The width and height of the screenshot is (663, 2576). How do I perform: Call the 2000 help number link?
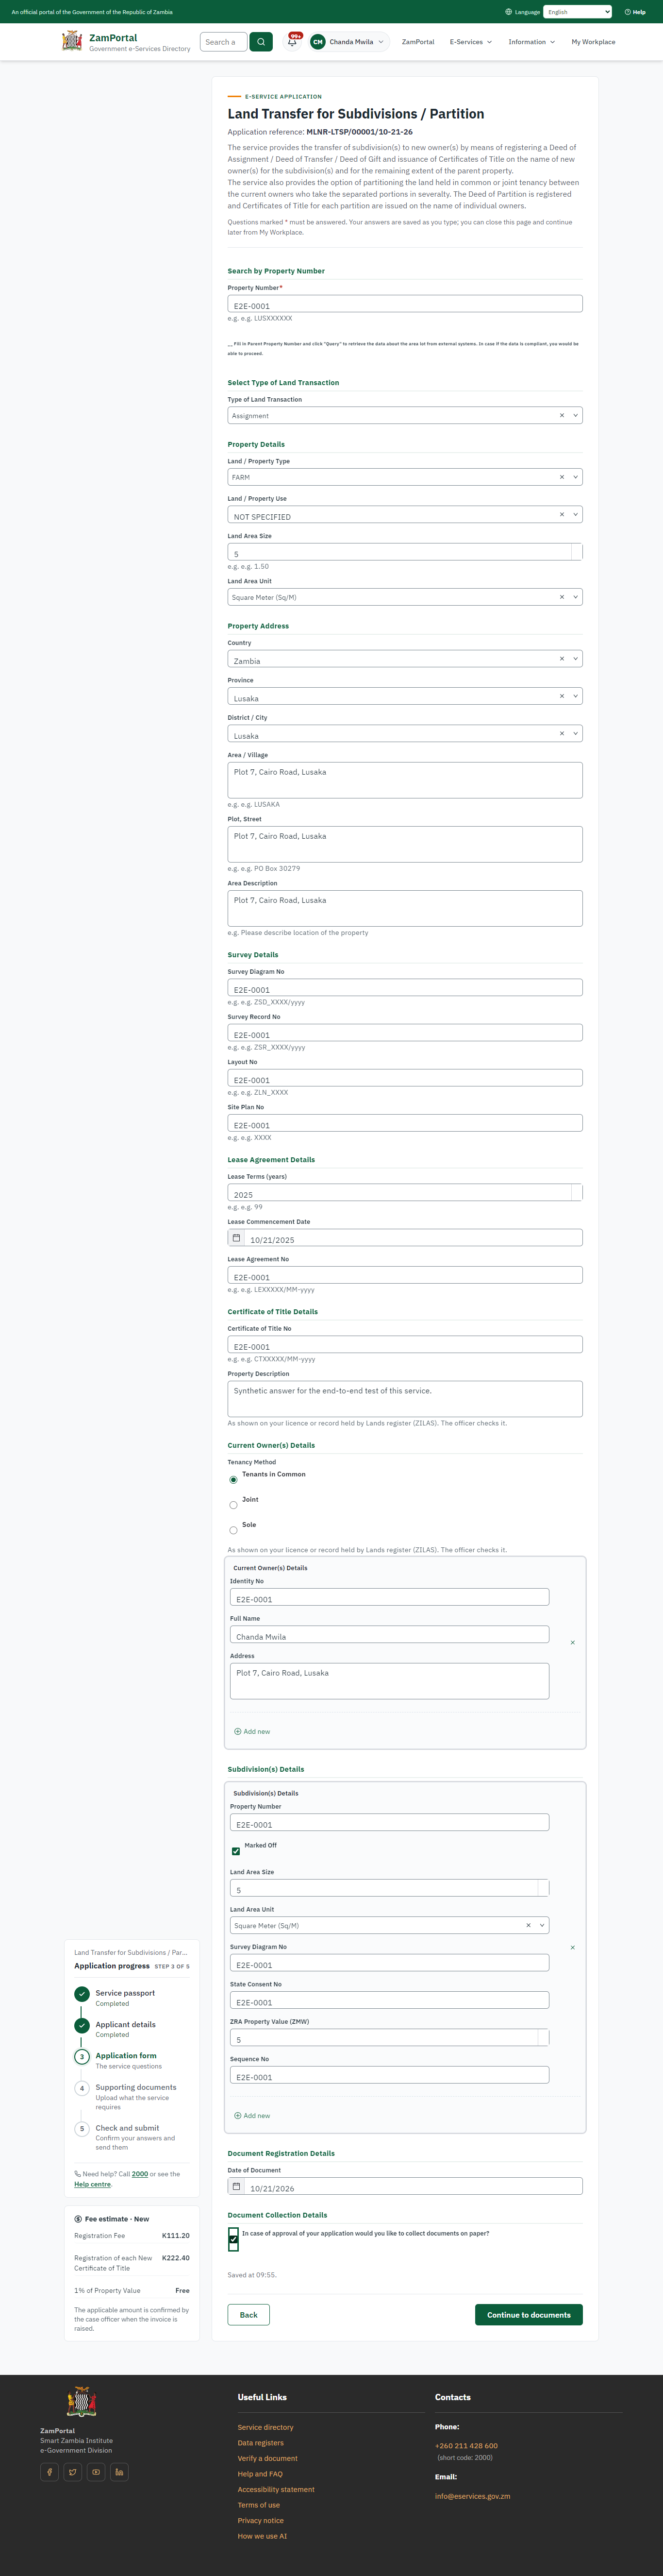point(140,2174)
